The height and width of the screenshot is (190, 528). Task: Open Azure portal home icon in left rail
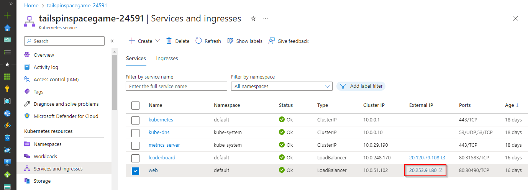click(7, 28)
